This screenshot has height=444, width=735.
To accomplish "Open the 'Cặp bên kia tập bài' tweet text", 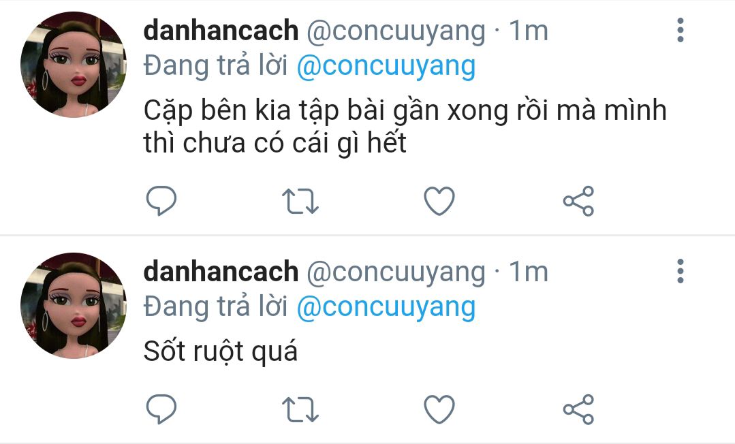I will tap(405, 127).
